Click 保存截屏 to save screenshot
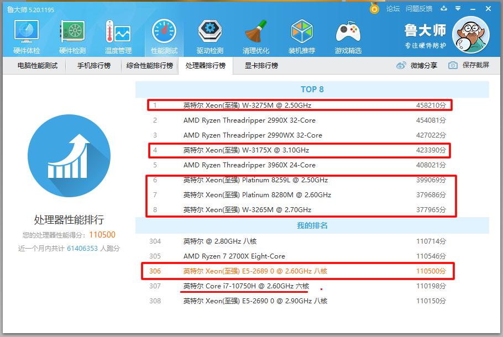 [476, 65]
